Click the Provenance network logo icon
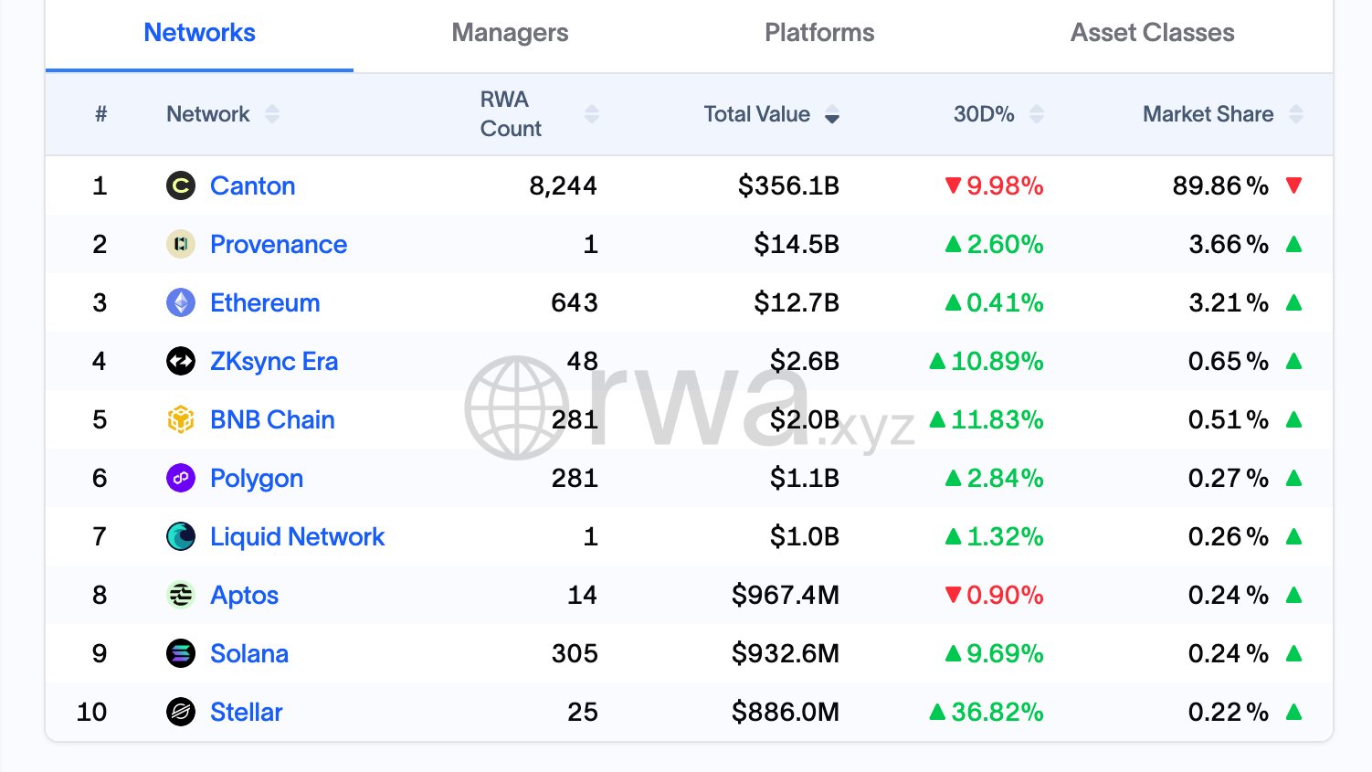1372x772 pixels. [181, 245]
